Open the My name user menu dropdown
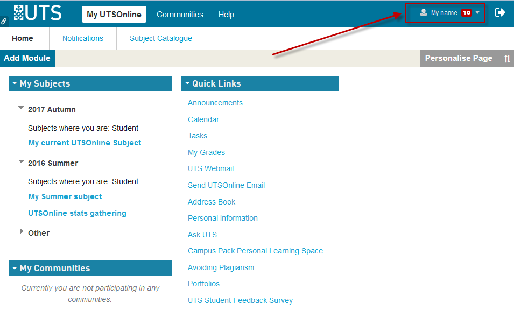The height and width of the screenshot is (310, 514). (x=477, y=12)
